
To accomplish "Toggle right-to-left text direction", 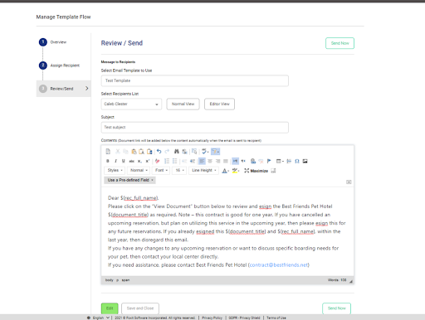I will click(x=243, y=161).
